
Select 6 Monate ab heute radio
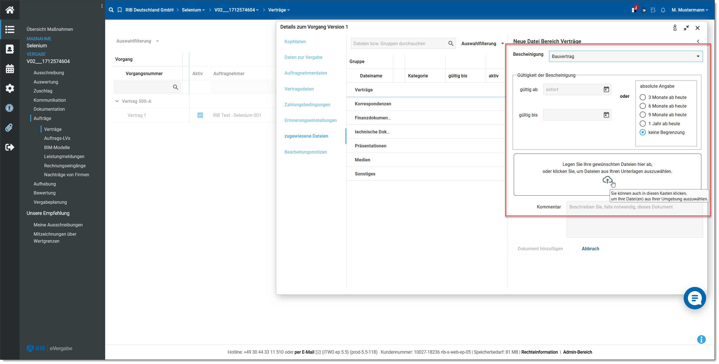pos(642,106)
